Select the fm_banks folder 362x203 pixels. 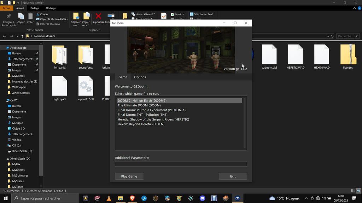59,57
